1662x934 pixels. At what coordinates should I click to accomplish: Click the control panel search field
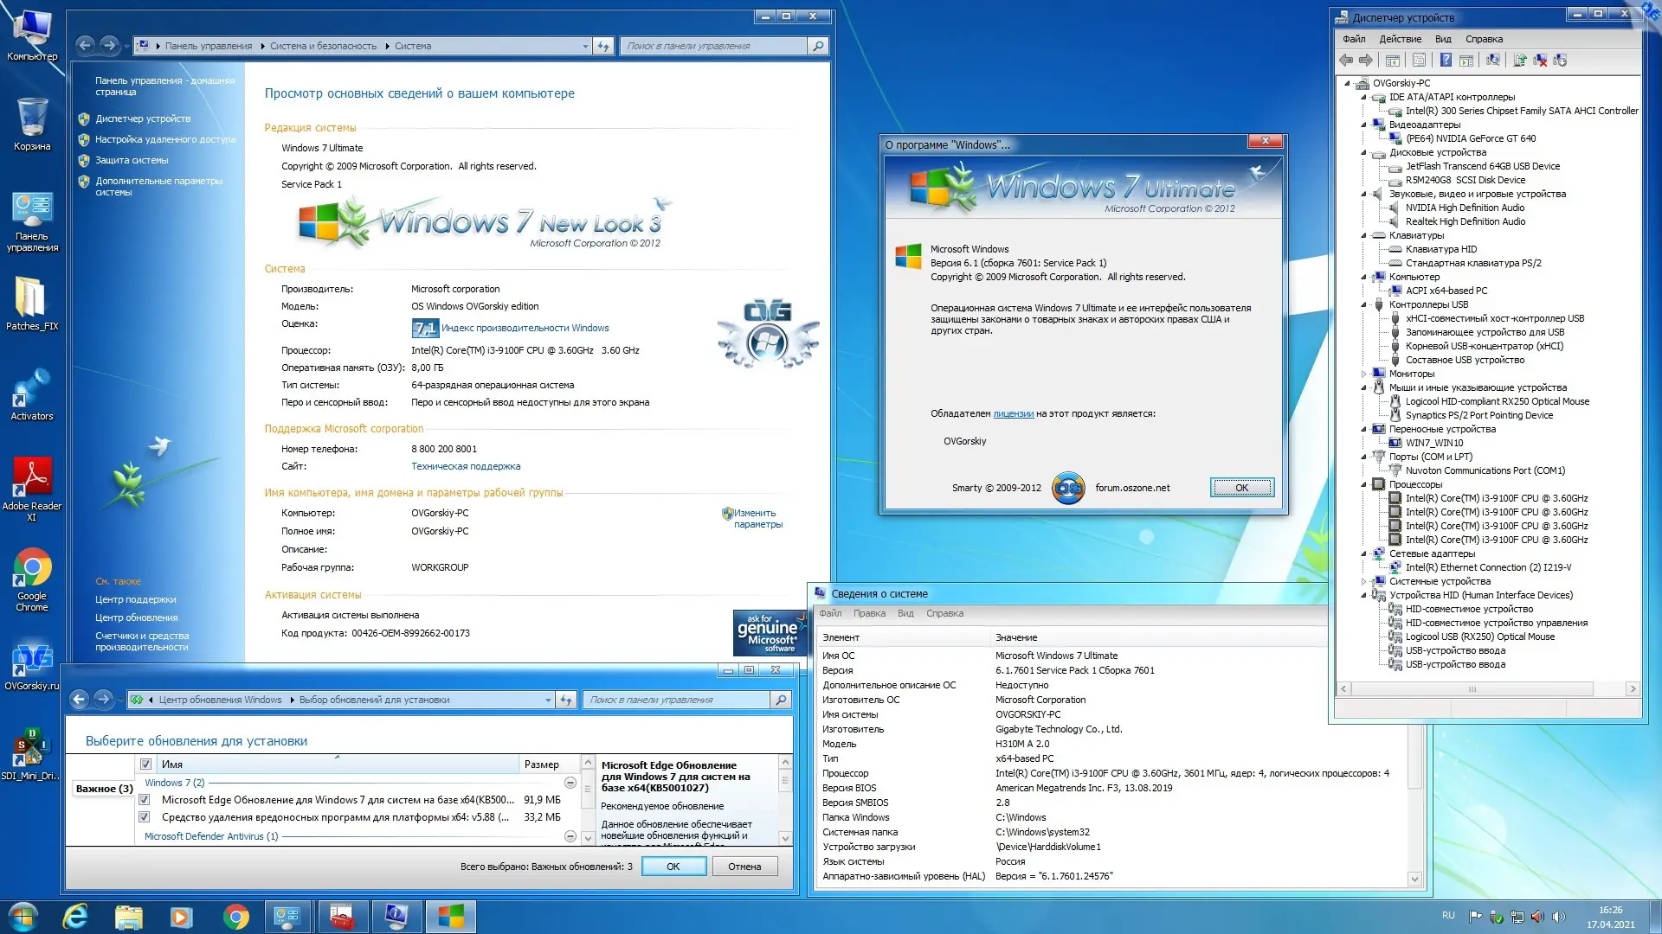pyautogui.click(x=714, y=46)
